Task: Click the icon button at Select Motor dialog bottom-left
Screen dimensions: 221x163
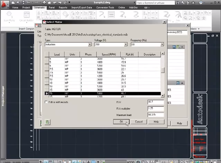Action: click(x=48, y=122)
